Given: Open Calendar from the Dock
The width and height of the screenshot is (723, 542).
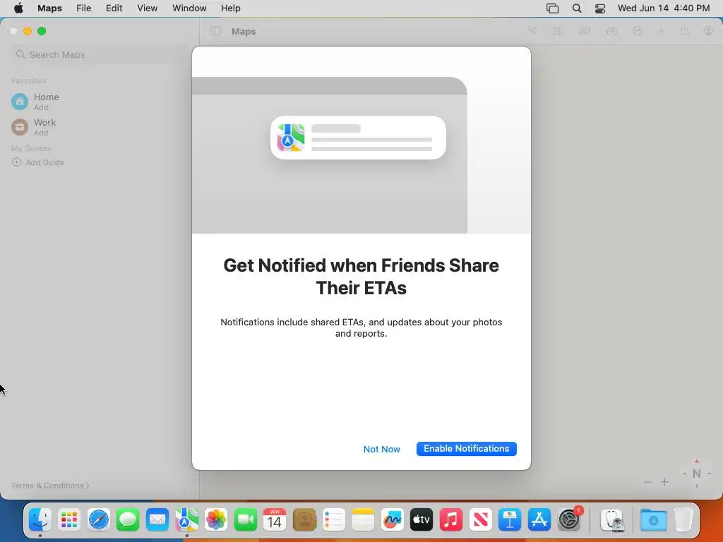Looking at the screenshot, I should point(275,520).
